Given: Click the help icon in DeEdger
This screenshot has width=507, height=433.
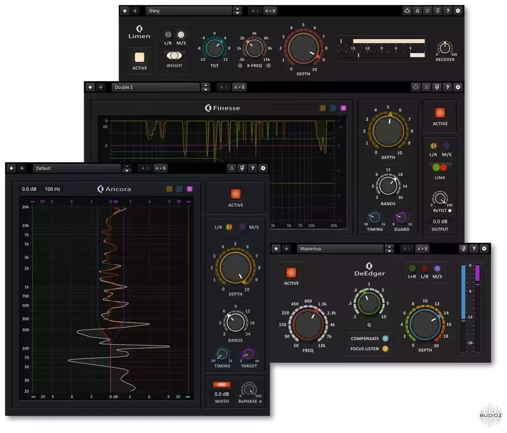Looking at the screenshot, I should point(474,248).
